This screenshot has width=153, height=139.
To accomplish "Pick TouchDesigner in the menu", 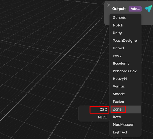I will tap(126, 40).
